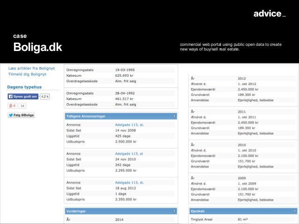Click year value 2009 in valuations

[242, 178]
